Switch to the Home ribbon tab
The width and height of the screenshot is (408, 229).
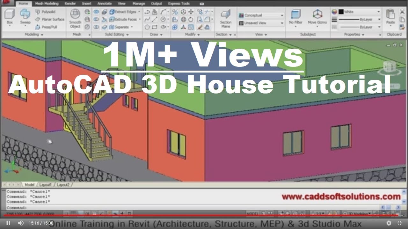coord(23,3)
